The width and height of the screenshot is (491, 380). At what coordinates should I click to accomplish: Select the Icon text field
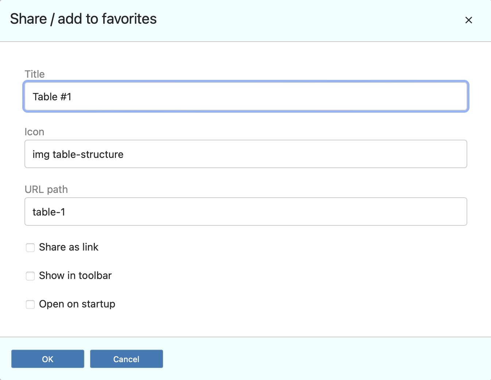click(x=246, y=154)
